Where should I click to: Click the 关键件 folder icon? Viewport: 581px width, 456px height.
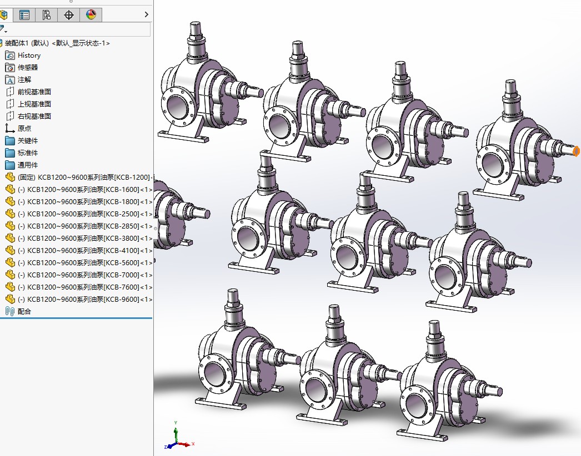coord(10,141)
